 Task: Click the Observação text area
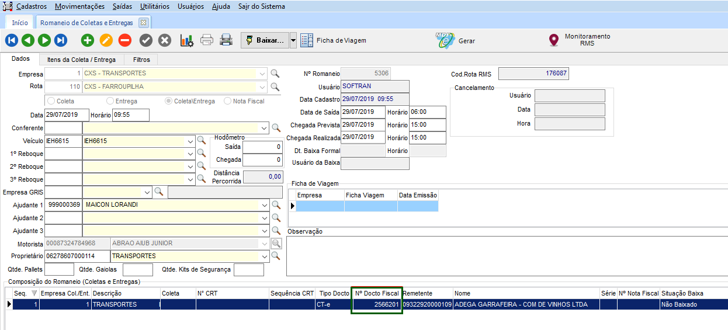tap(506, 255)
